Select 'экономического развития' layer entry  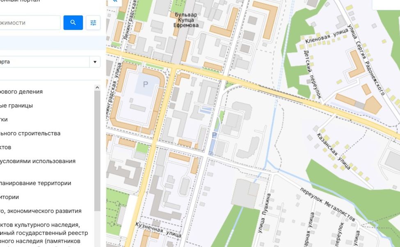(41, 211)
